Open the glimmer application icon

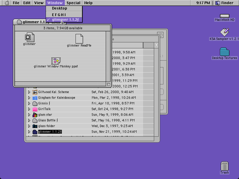point(30,37)
